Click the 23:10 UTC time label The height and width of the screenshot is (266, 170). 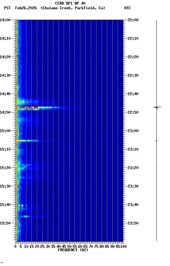(133, 149)
